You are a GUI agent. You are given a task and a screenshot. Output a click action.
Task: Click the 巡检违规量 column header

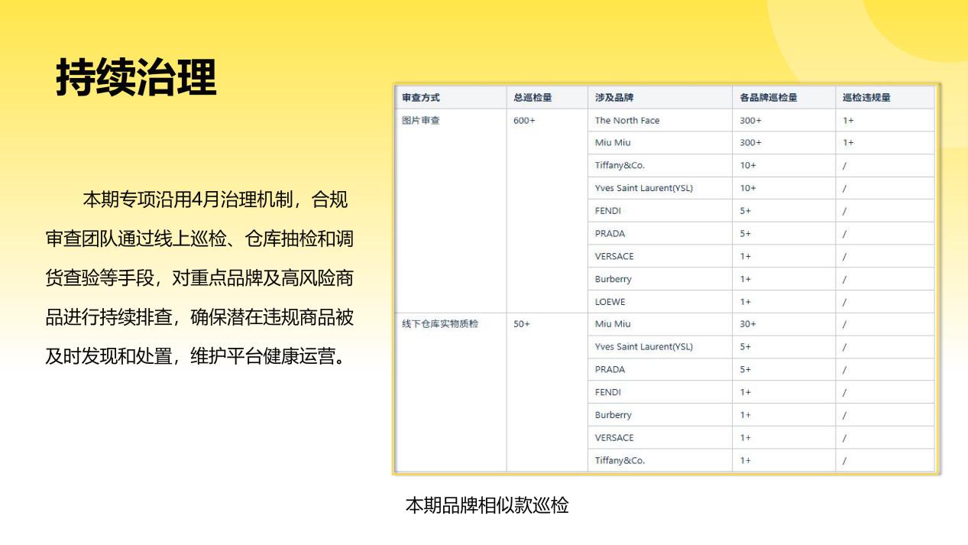click(866, 98)
